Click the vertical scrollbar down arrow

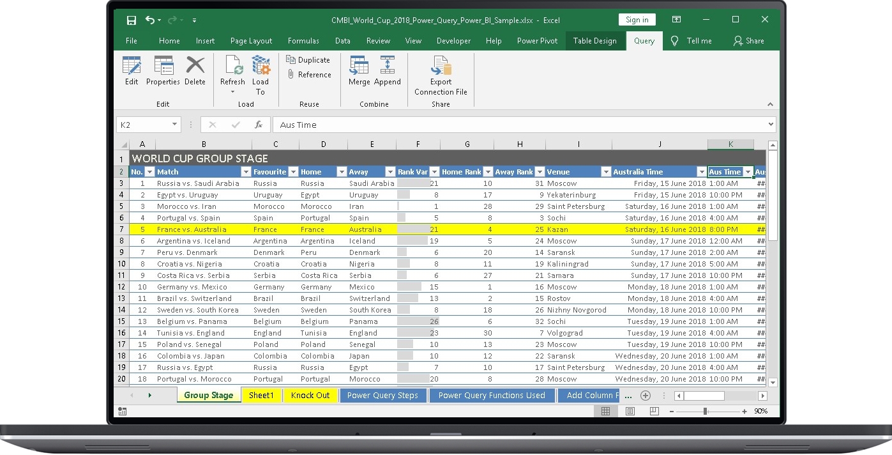tap(773, 382)
